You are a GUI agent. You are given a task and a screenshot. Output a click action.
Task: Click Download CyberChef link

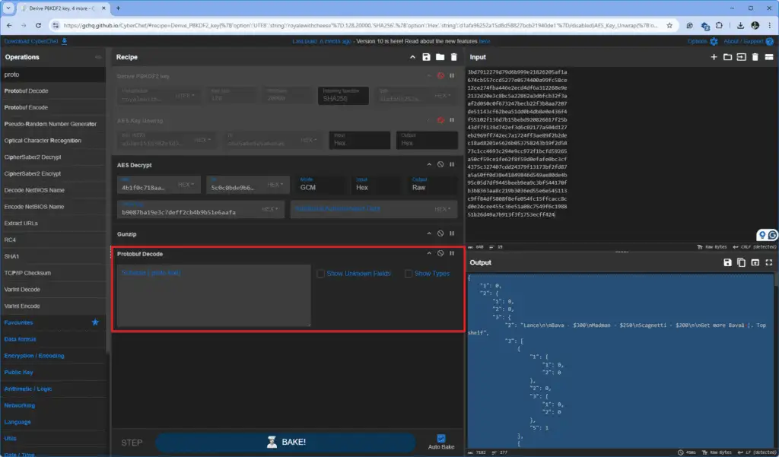coord(36,41)
